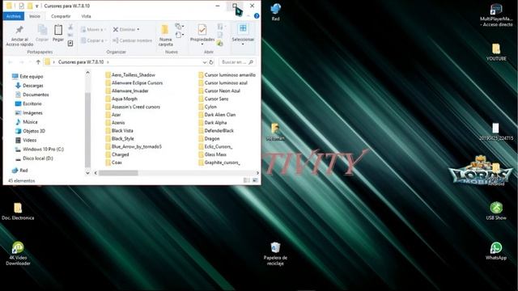Click the horizontal scrollbar thumb in file list

(x=118, y=173)
